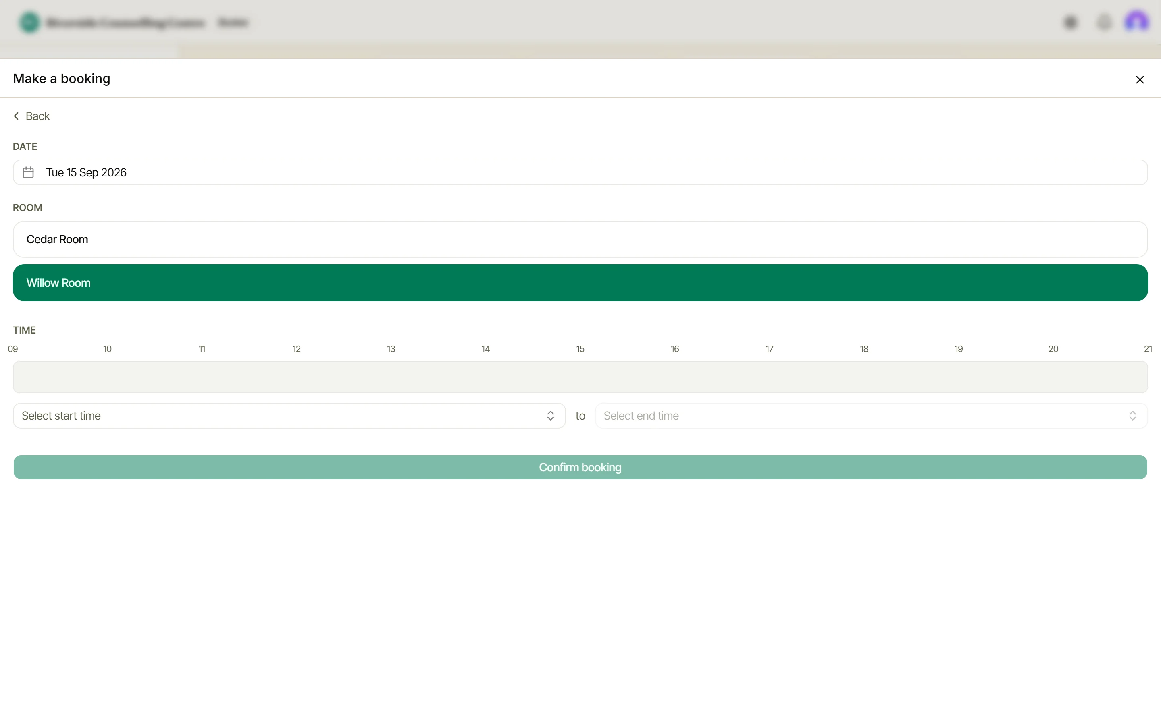
Task: Open the Select start time dropdown
Action: pyautogui.click(x=289, y=416)
